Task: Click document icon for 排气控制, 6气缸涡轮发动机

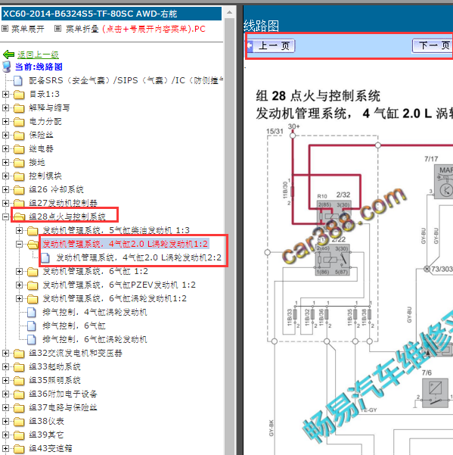Action: click(x=31, y=339)
